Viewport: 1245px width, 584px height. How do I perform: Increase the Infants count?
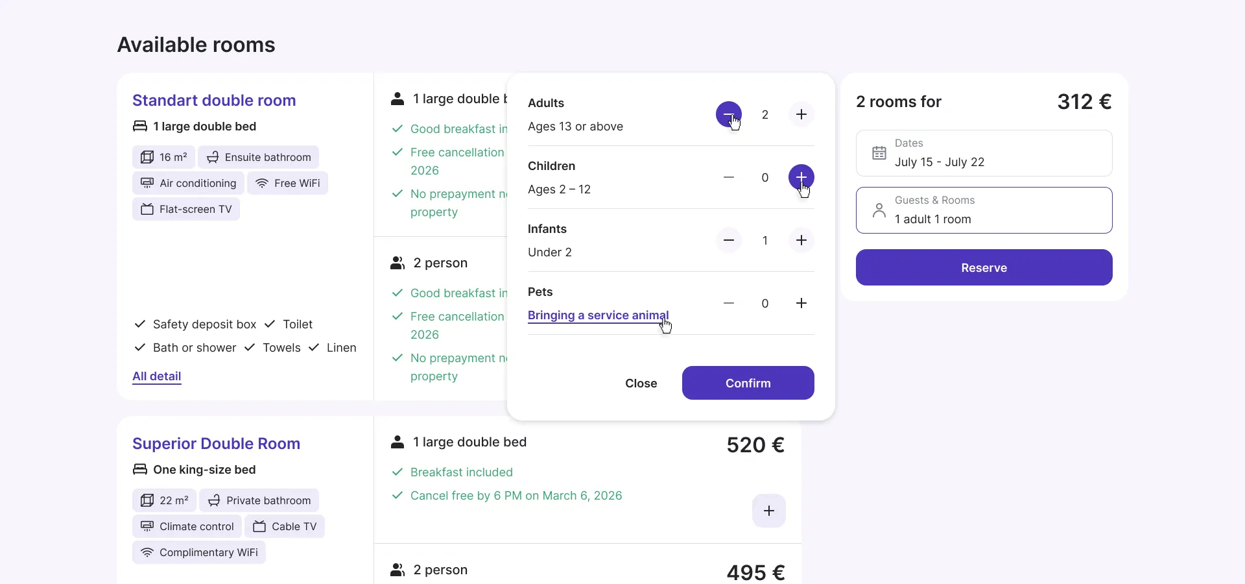[x=801, y=241]
